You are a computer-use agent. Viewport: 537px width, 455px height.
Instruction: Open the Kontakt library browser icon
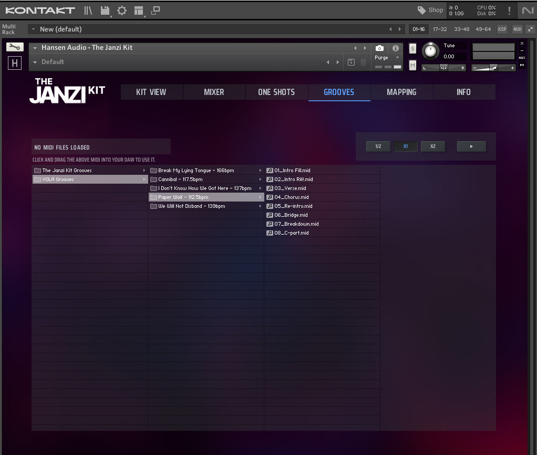click(88, 10)
